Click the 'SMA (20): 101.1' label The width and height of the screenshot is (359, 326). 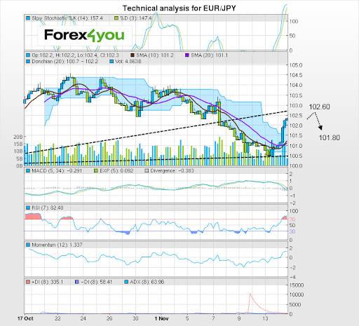click(x=210, y=55)
